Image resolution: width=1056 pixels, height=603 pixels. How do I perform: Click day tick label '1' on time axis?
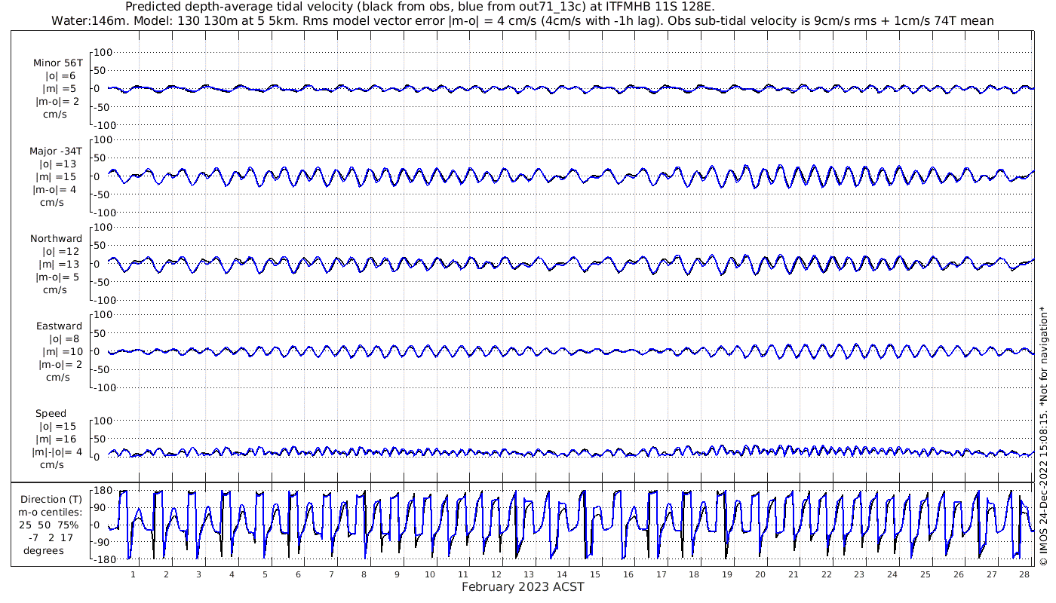pyautogui.click(x=133, y=574)
